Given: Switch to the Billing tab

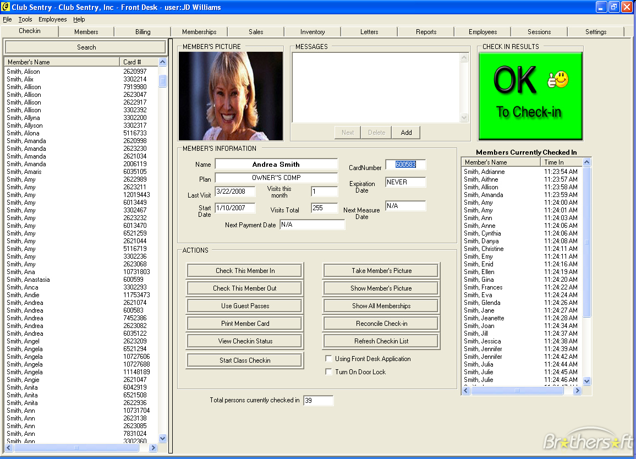Looking at the screenshot, I should pos(143,32).
